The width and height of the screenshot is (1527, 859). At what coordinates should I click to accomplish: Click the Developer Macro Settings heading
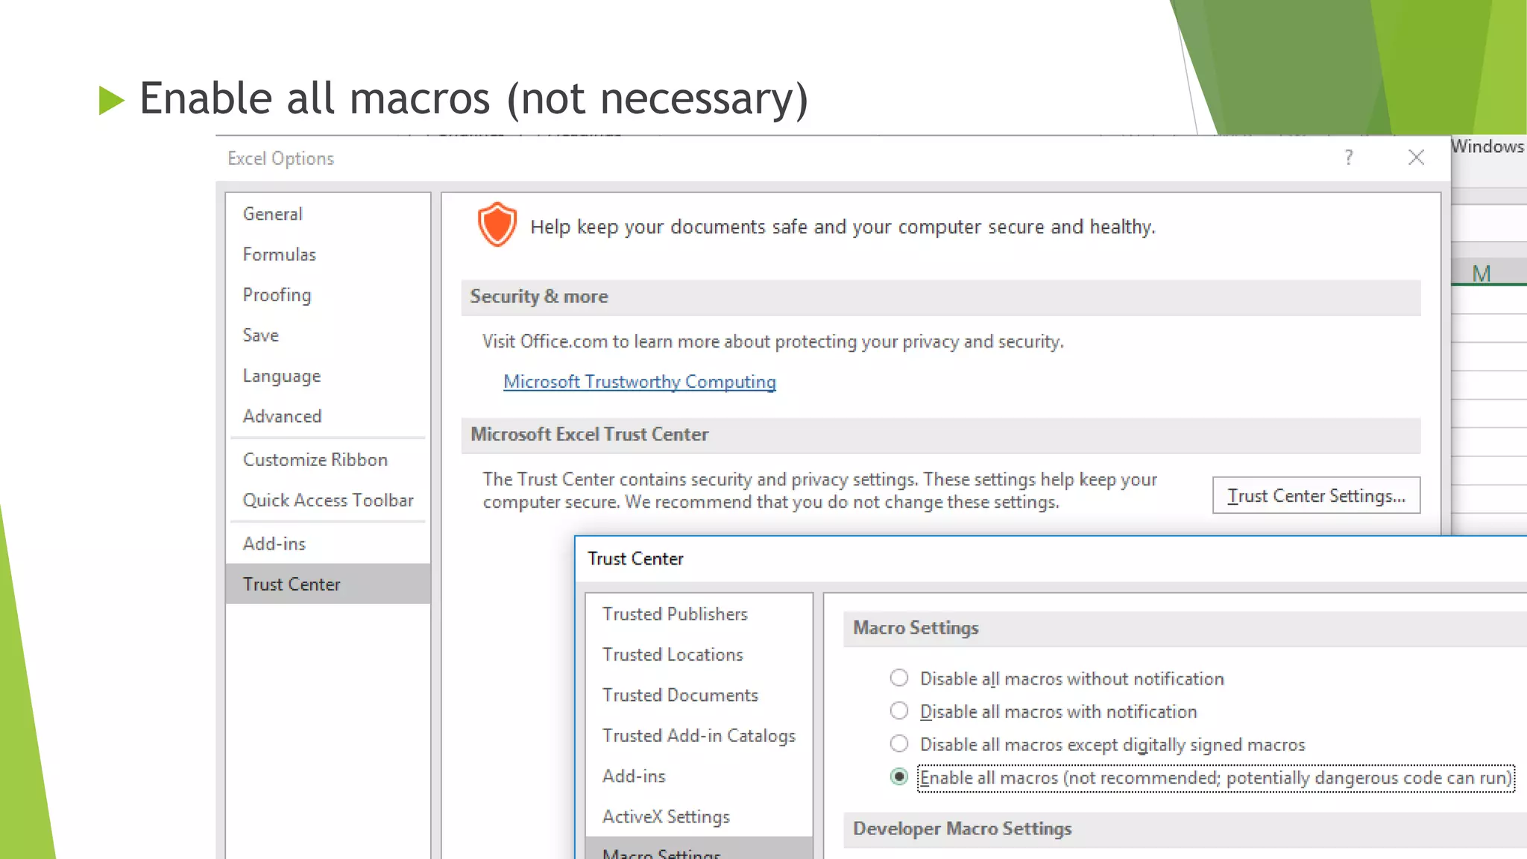pos(962,829)
